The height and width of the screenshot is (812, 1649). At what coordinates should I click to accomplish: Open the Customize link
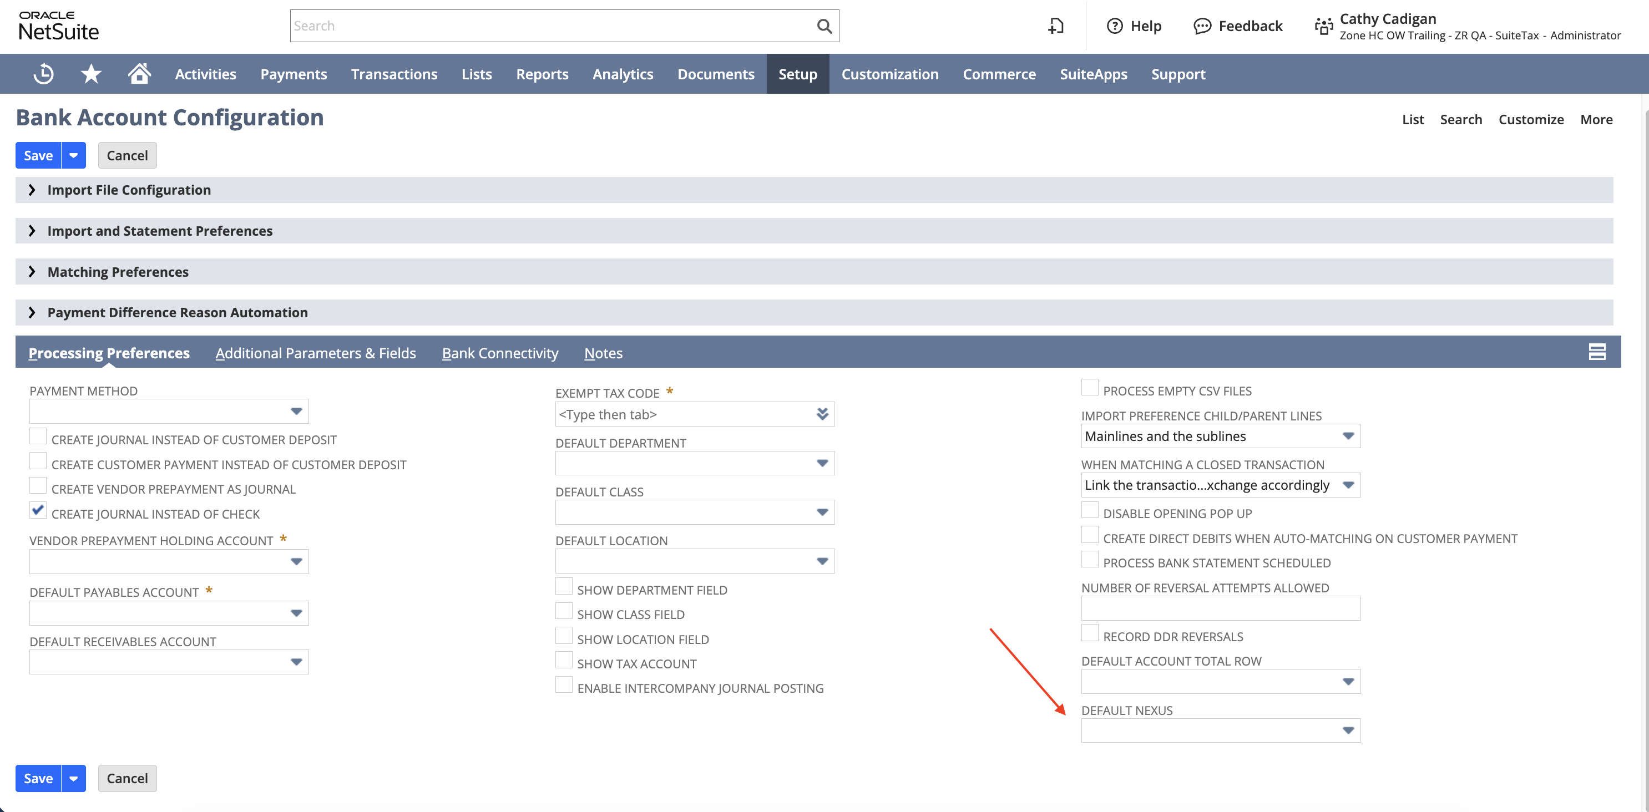tap(1531, 120)
